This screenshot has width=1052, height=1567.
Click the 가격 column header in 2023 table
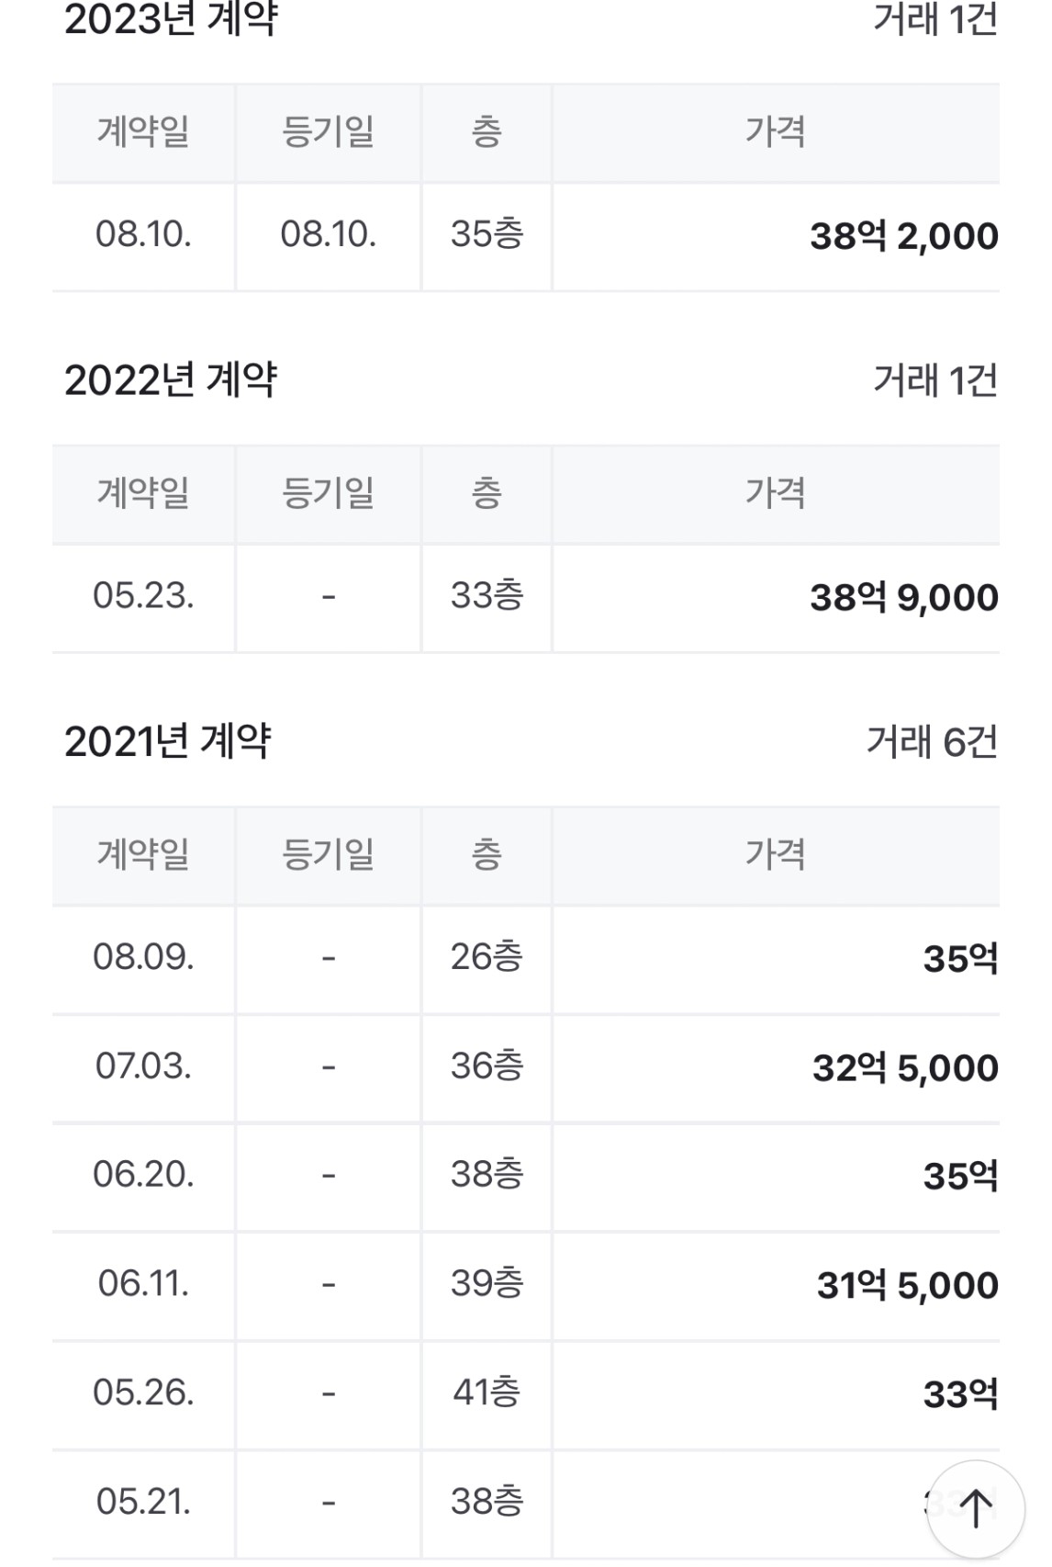(776, 131)
